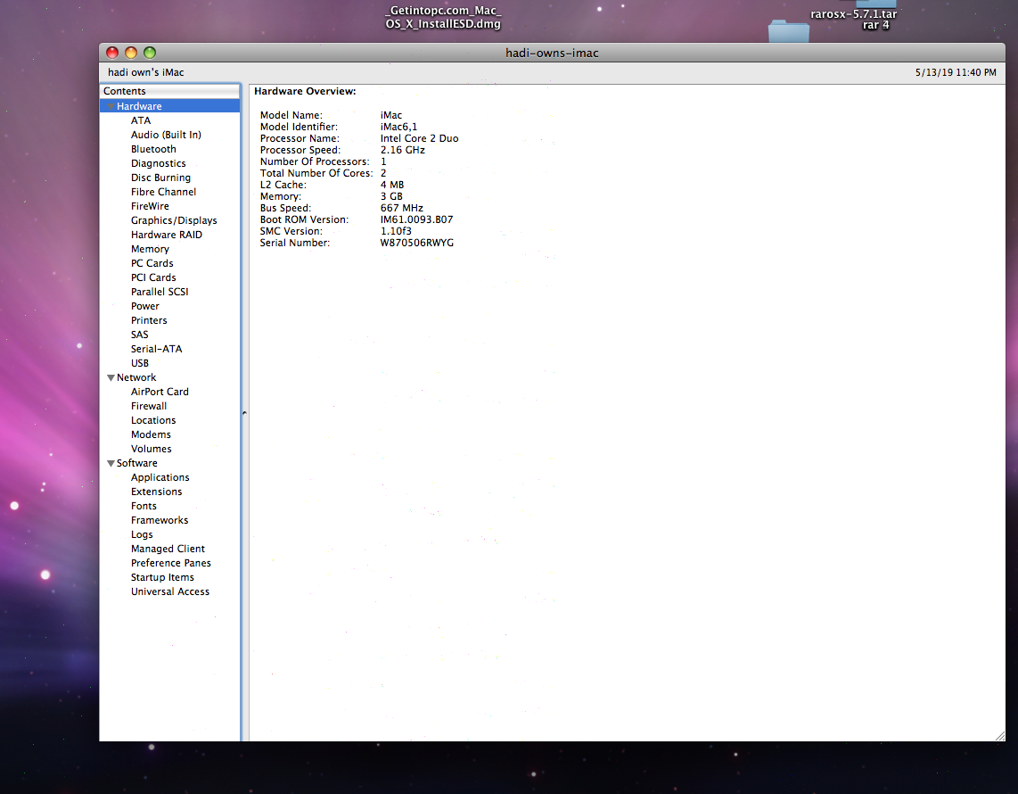Image resolution: width=1018 pixels, height=794 pixels.
Task: Select Firewall in the Network section
Action: click(149, 406)
